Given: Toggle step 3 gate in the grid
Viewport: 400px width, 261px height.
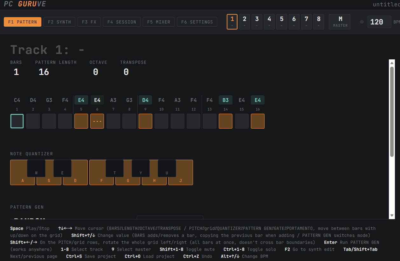Looking at the screenshot, I should tap(49, 121).
